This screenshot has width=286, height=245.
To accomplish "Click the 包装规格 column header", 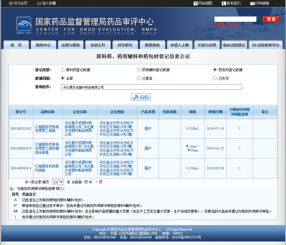I will (x=170, y=112).
